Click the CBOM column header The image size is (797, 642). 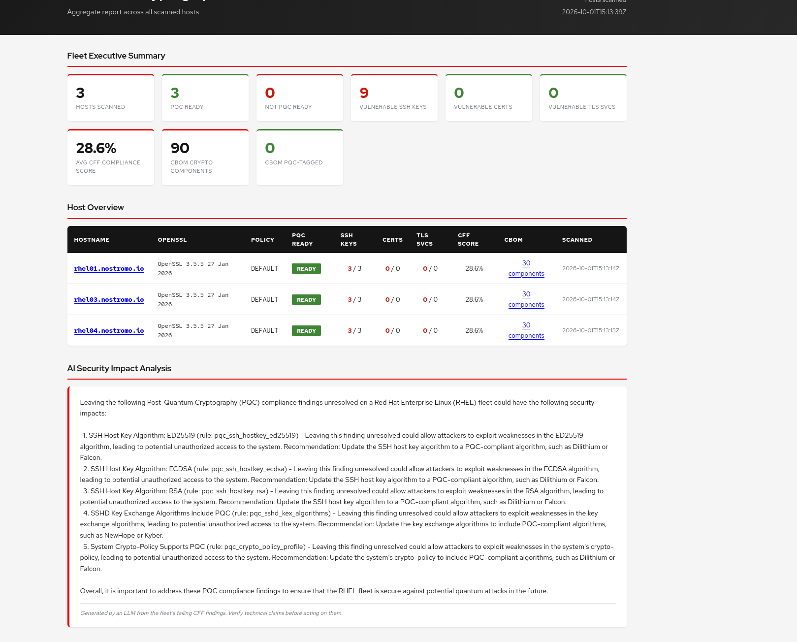(x=513, y=240)
